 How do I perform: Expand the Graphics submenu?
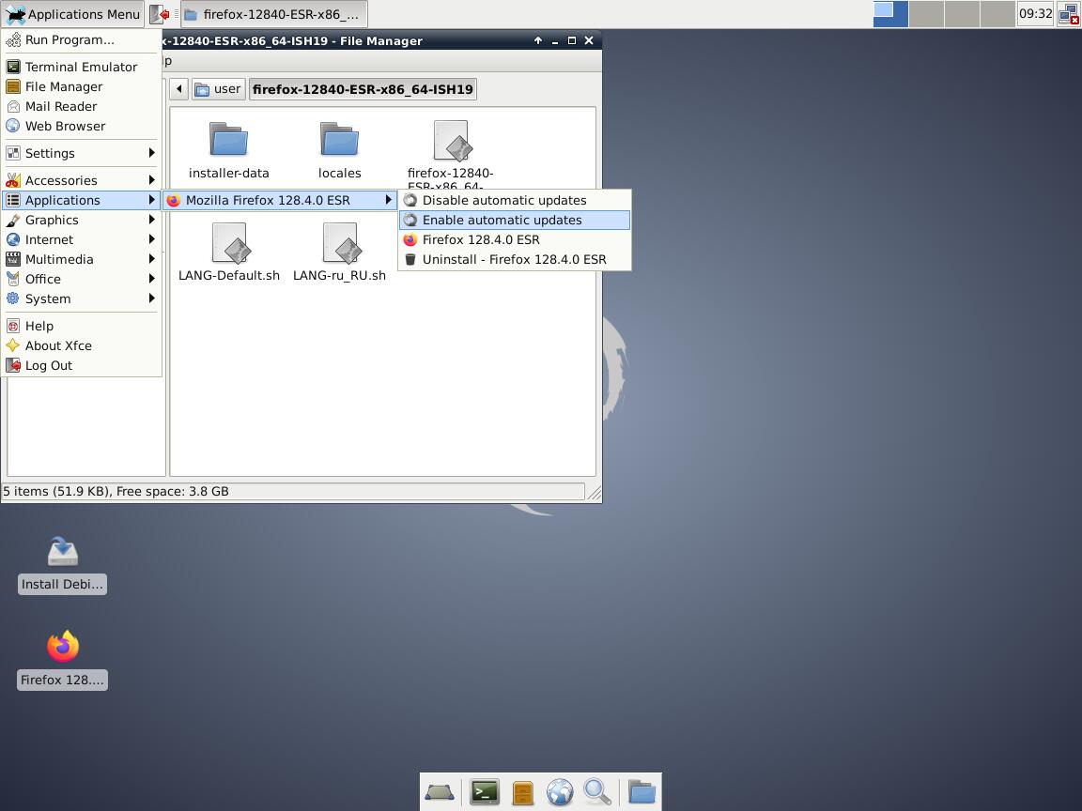[82, 220]
